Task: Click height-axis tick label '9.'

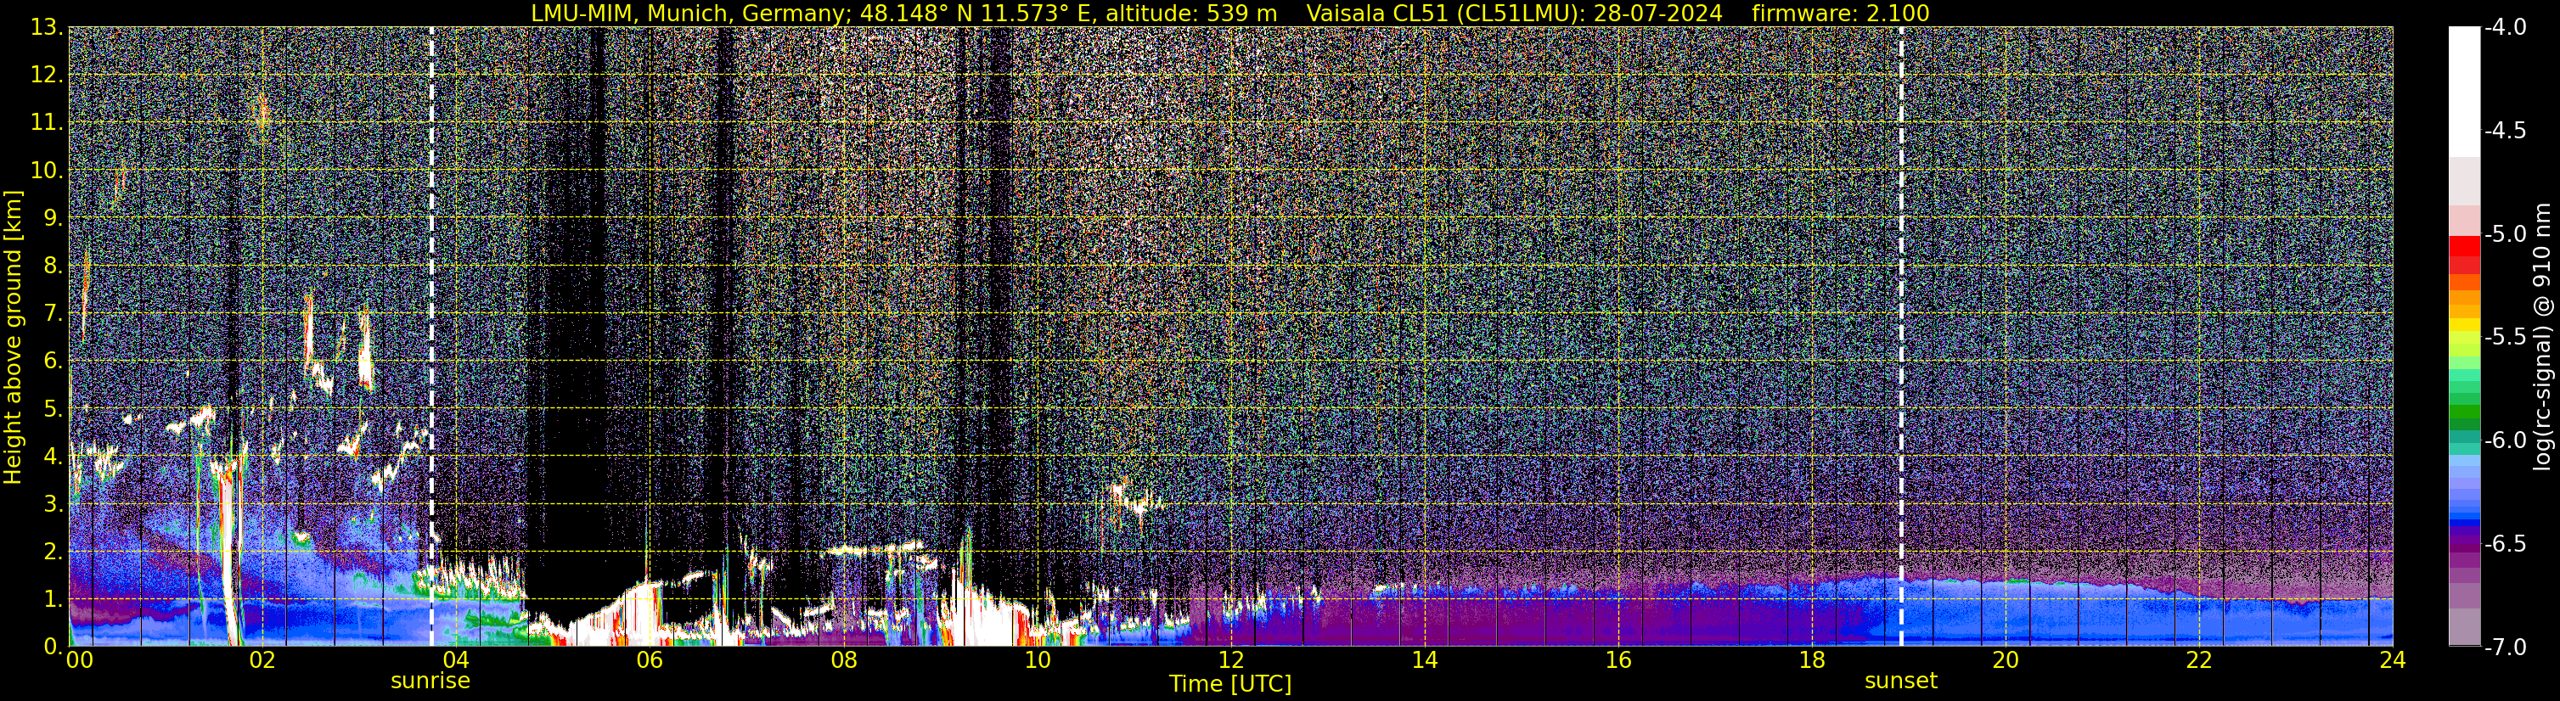Action: tap(53, 218)
